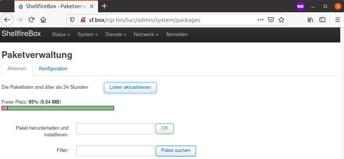This screenshot has height=159, width=344.
Task: Open the page actions three-dot menu
Action: coord(261,20)
